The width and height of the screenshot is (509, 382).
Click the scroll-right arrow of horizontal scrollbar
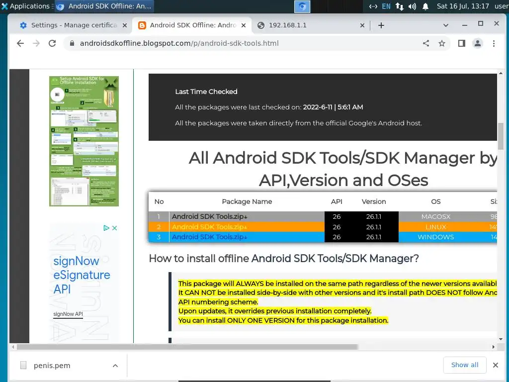pos(494,347)
